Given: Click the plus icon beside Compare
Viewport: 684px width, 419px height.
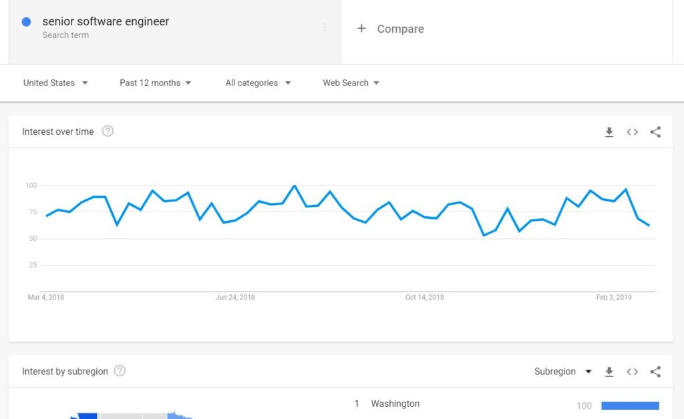Looking at the screenshot, I should [361, 28].
